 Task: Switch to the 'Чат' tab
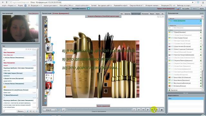(x=122, y=14)
